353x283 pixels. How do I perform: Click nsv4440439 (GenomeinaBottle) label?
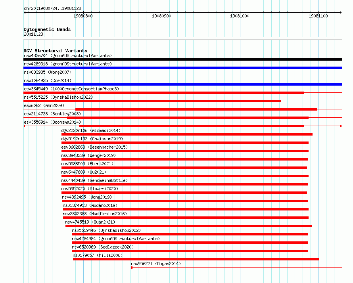click(x=94, y=180)
